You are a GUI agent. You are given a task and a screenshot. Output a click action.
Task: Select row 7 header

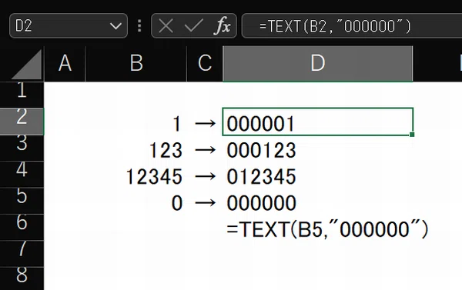(22, 254)
